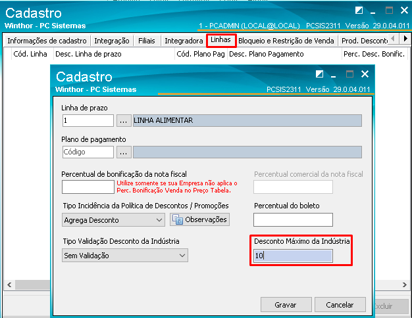Click the Desconto Máximo da Indústria field

point(293,256)
